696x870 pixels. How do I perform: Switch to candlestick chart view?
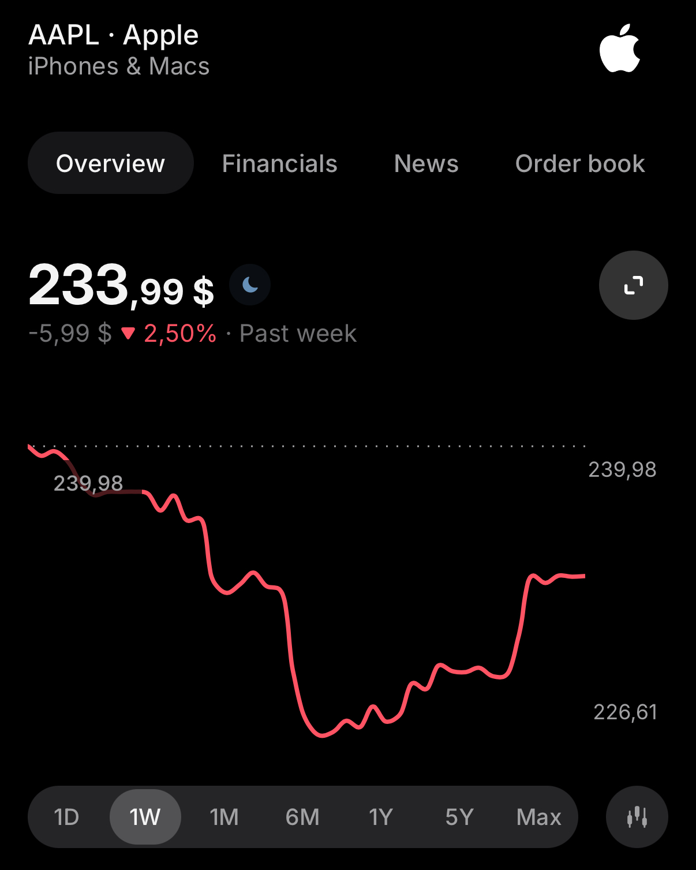pyautogui.click(x=637, y=817)
